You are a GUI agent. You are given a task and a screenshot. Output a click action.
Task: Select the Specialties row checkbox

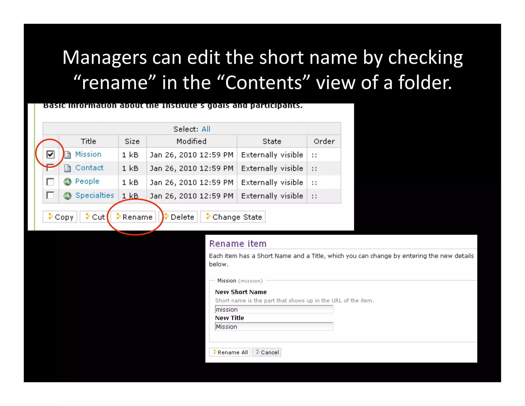pyautogui.click(x=51, y=195)
